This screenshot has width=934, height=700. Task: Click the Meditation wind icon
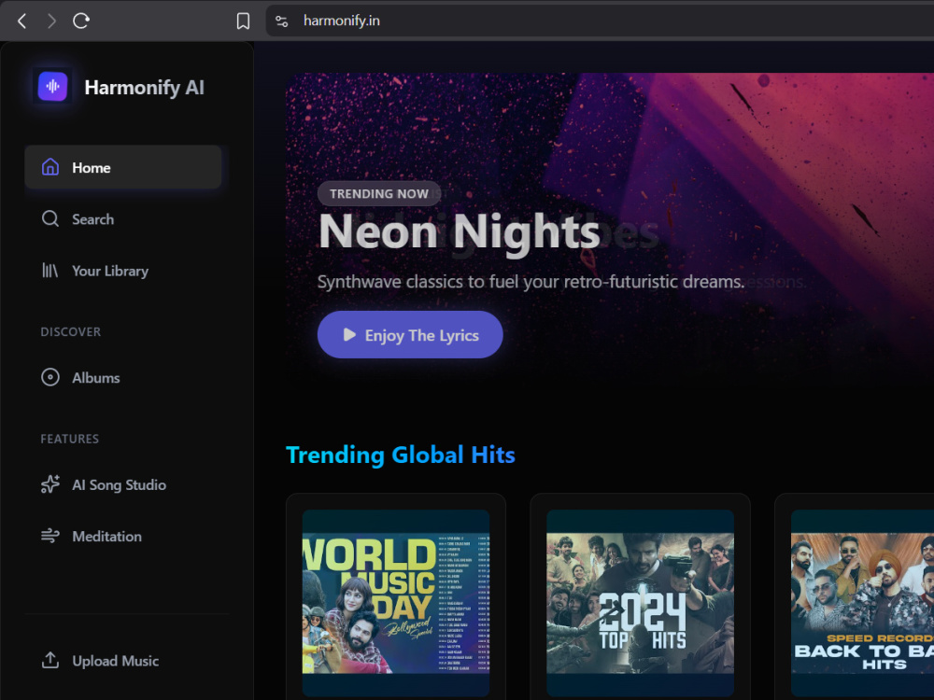(50, 536)
